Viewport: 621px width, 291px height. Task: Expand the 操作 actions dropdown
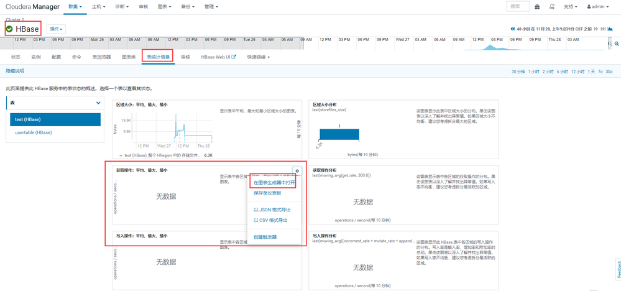point(56,29)
